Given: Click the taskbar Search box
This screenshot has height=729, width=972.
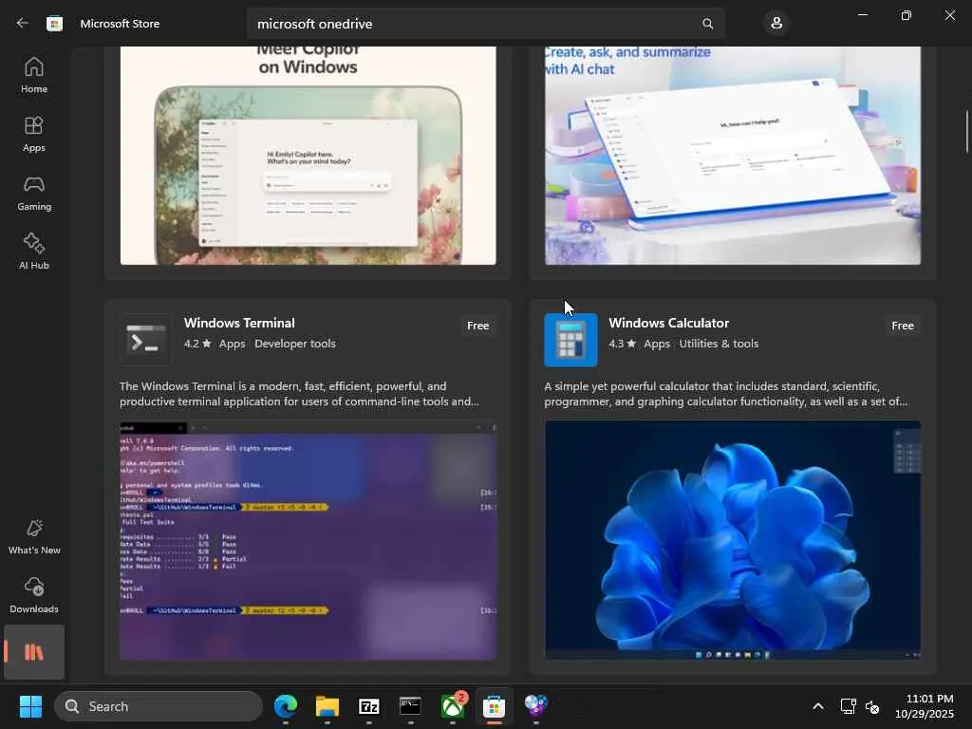Looking at the screenshot, I should point(159,706).
